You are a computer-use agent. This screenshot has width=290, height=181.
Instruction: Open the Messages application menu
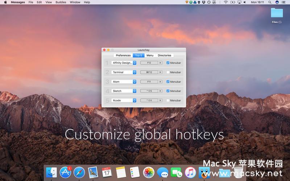click(x=18, y=2)
